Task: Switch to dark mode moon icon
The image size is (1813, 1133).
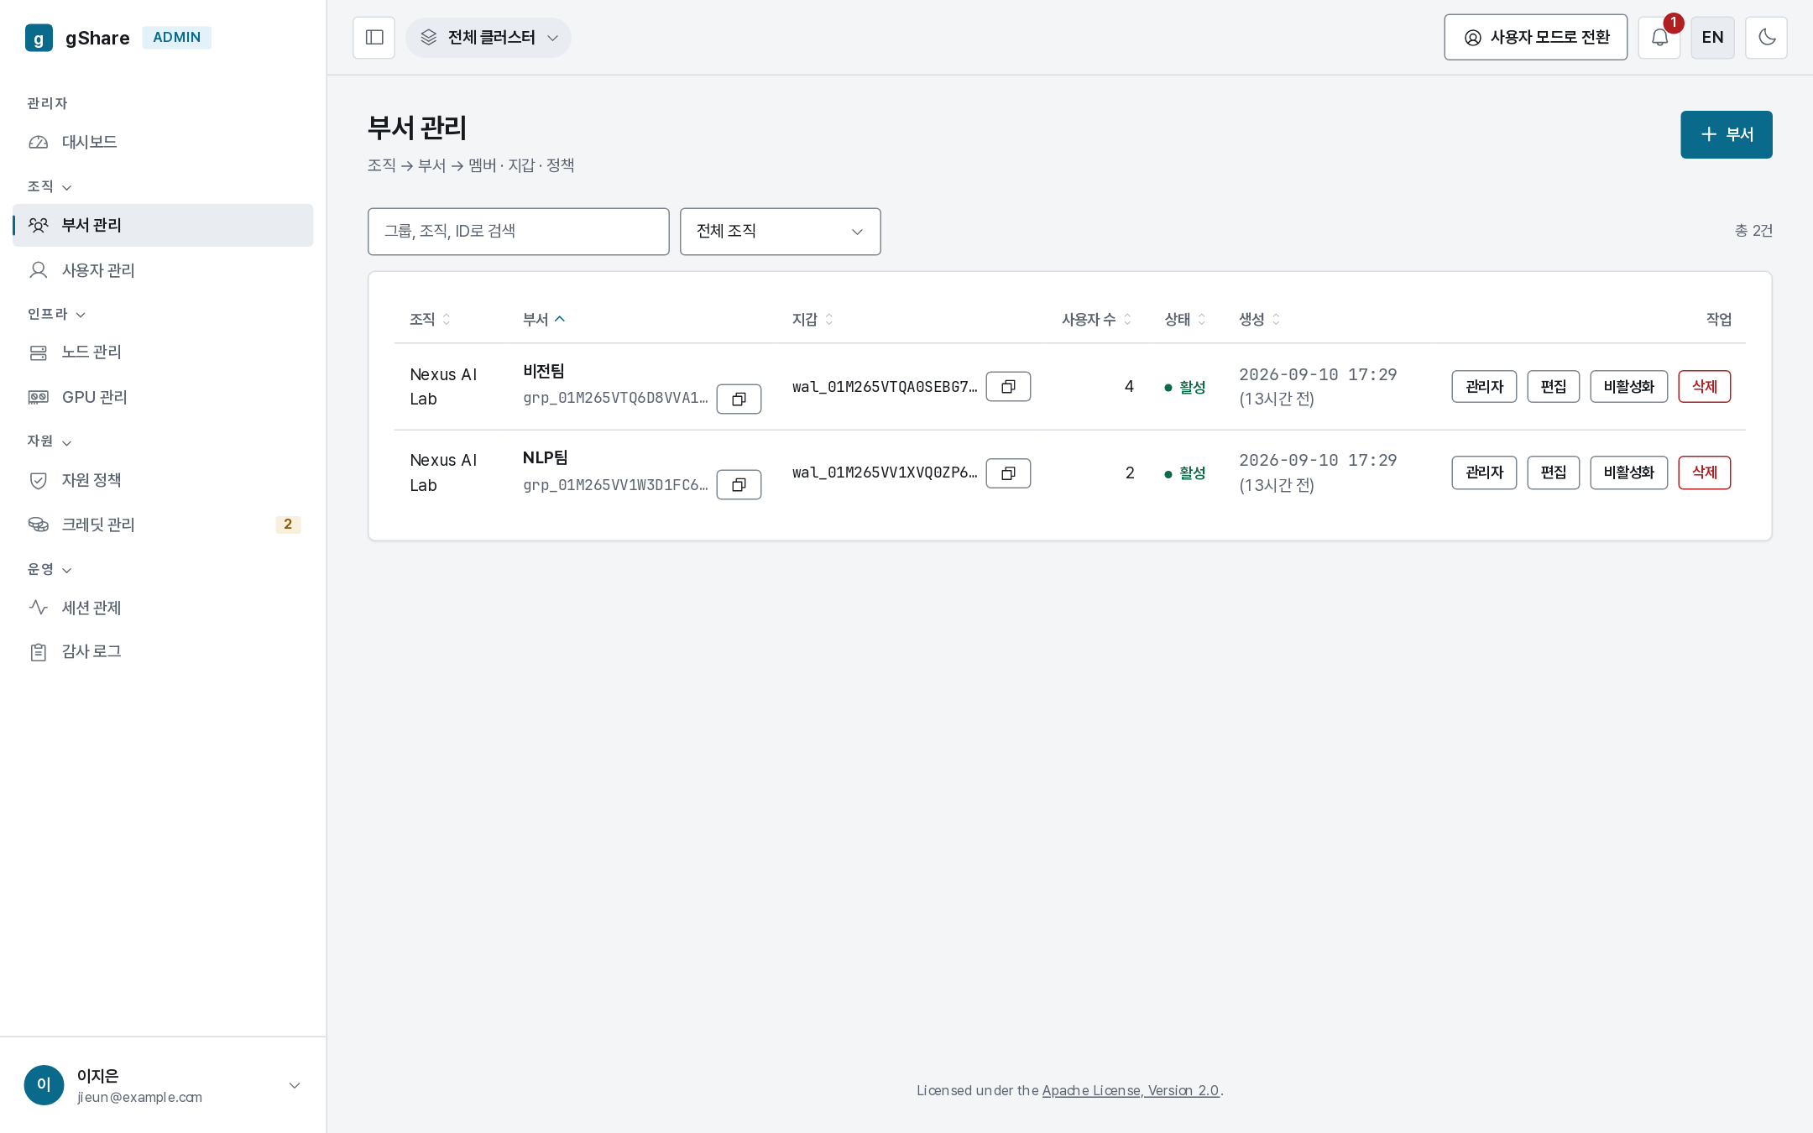Action: pos(1766,38)
